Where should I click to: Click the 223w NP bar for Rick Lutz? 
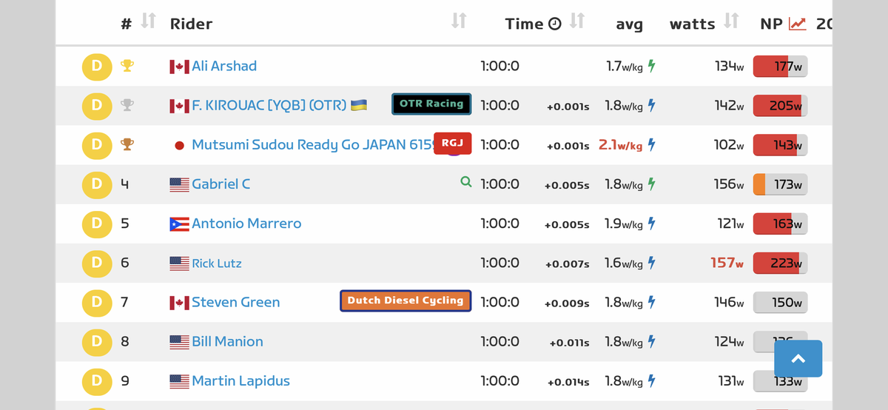(x=780, y=263)
